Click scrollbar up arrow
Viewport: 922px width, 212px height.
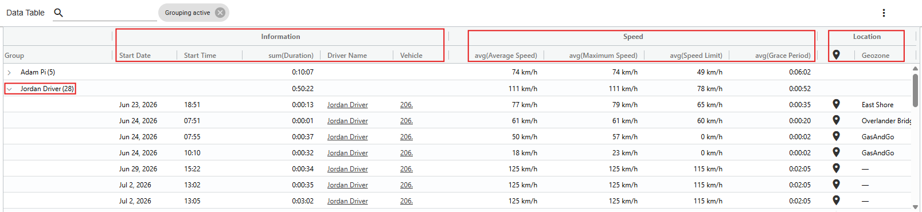915,69
